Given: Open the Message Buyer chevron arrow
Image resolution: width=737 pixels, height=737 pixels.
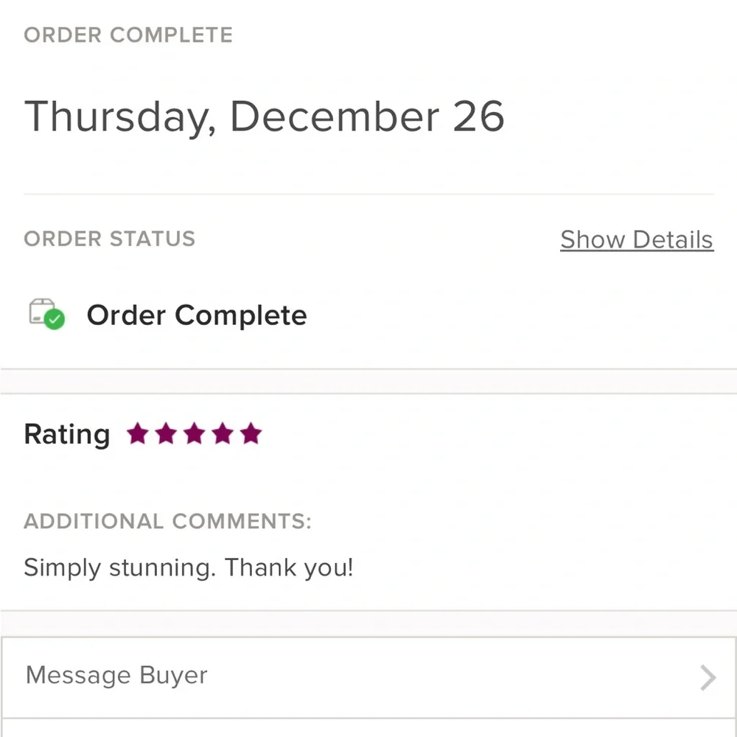Looking at the screenshot, I should tap(708, 677).
